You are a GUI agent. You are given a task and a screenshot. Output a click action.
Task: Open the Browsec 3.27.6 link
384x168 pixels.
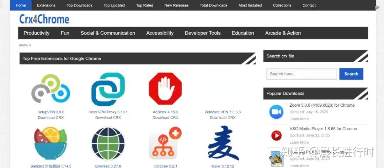[x=108, y=166]
